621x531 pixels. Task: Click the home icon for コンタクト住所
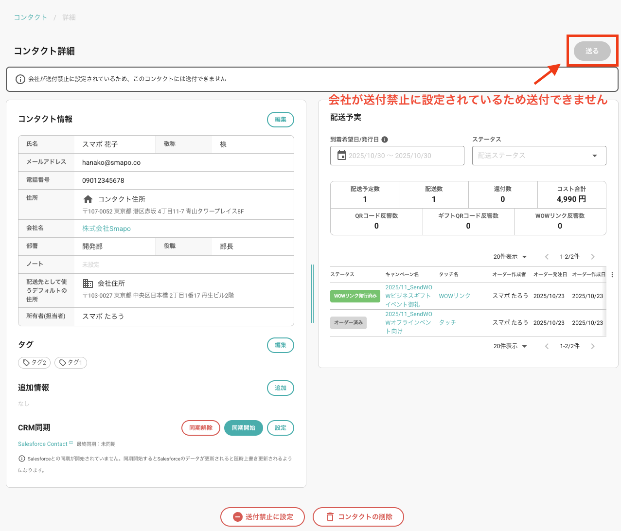click(x=88, y=199)
